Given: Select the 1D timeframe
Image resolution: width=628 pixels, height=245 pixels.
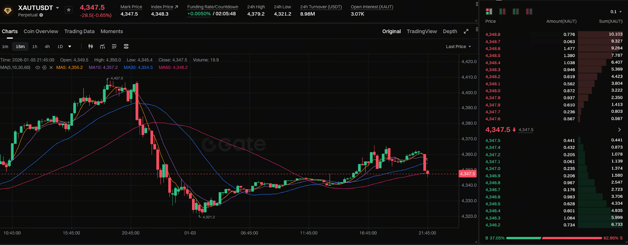Looking at the screenshot, I should click(60, 47).
